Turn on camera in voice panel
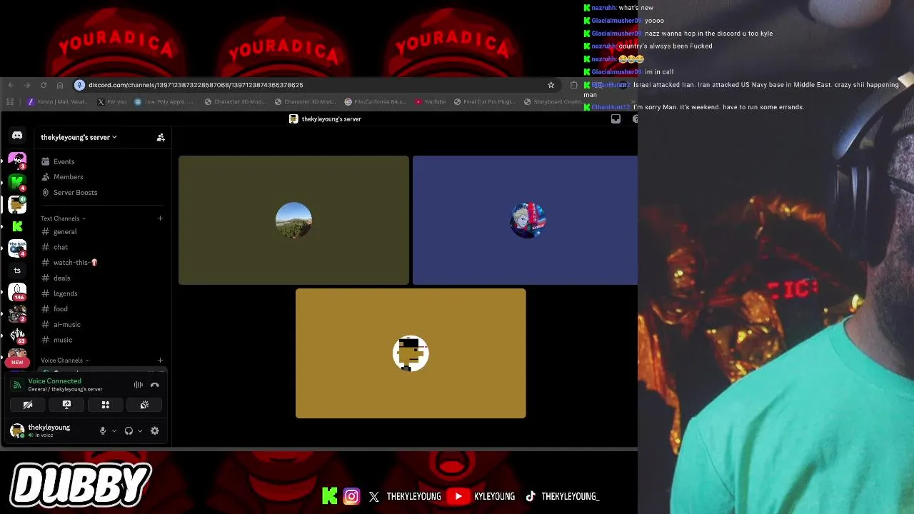The width and height of the screenshot is (914, 514). click(28, 405)
